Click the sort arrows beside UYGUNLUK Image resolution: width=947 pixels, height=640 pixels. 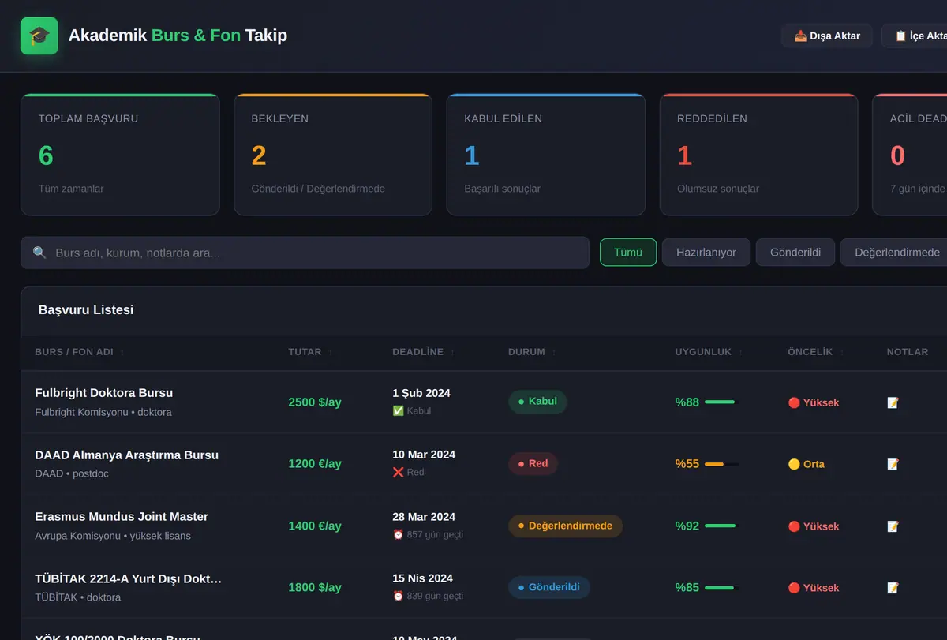740,352
